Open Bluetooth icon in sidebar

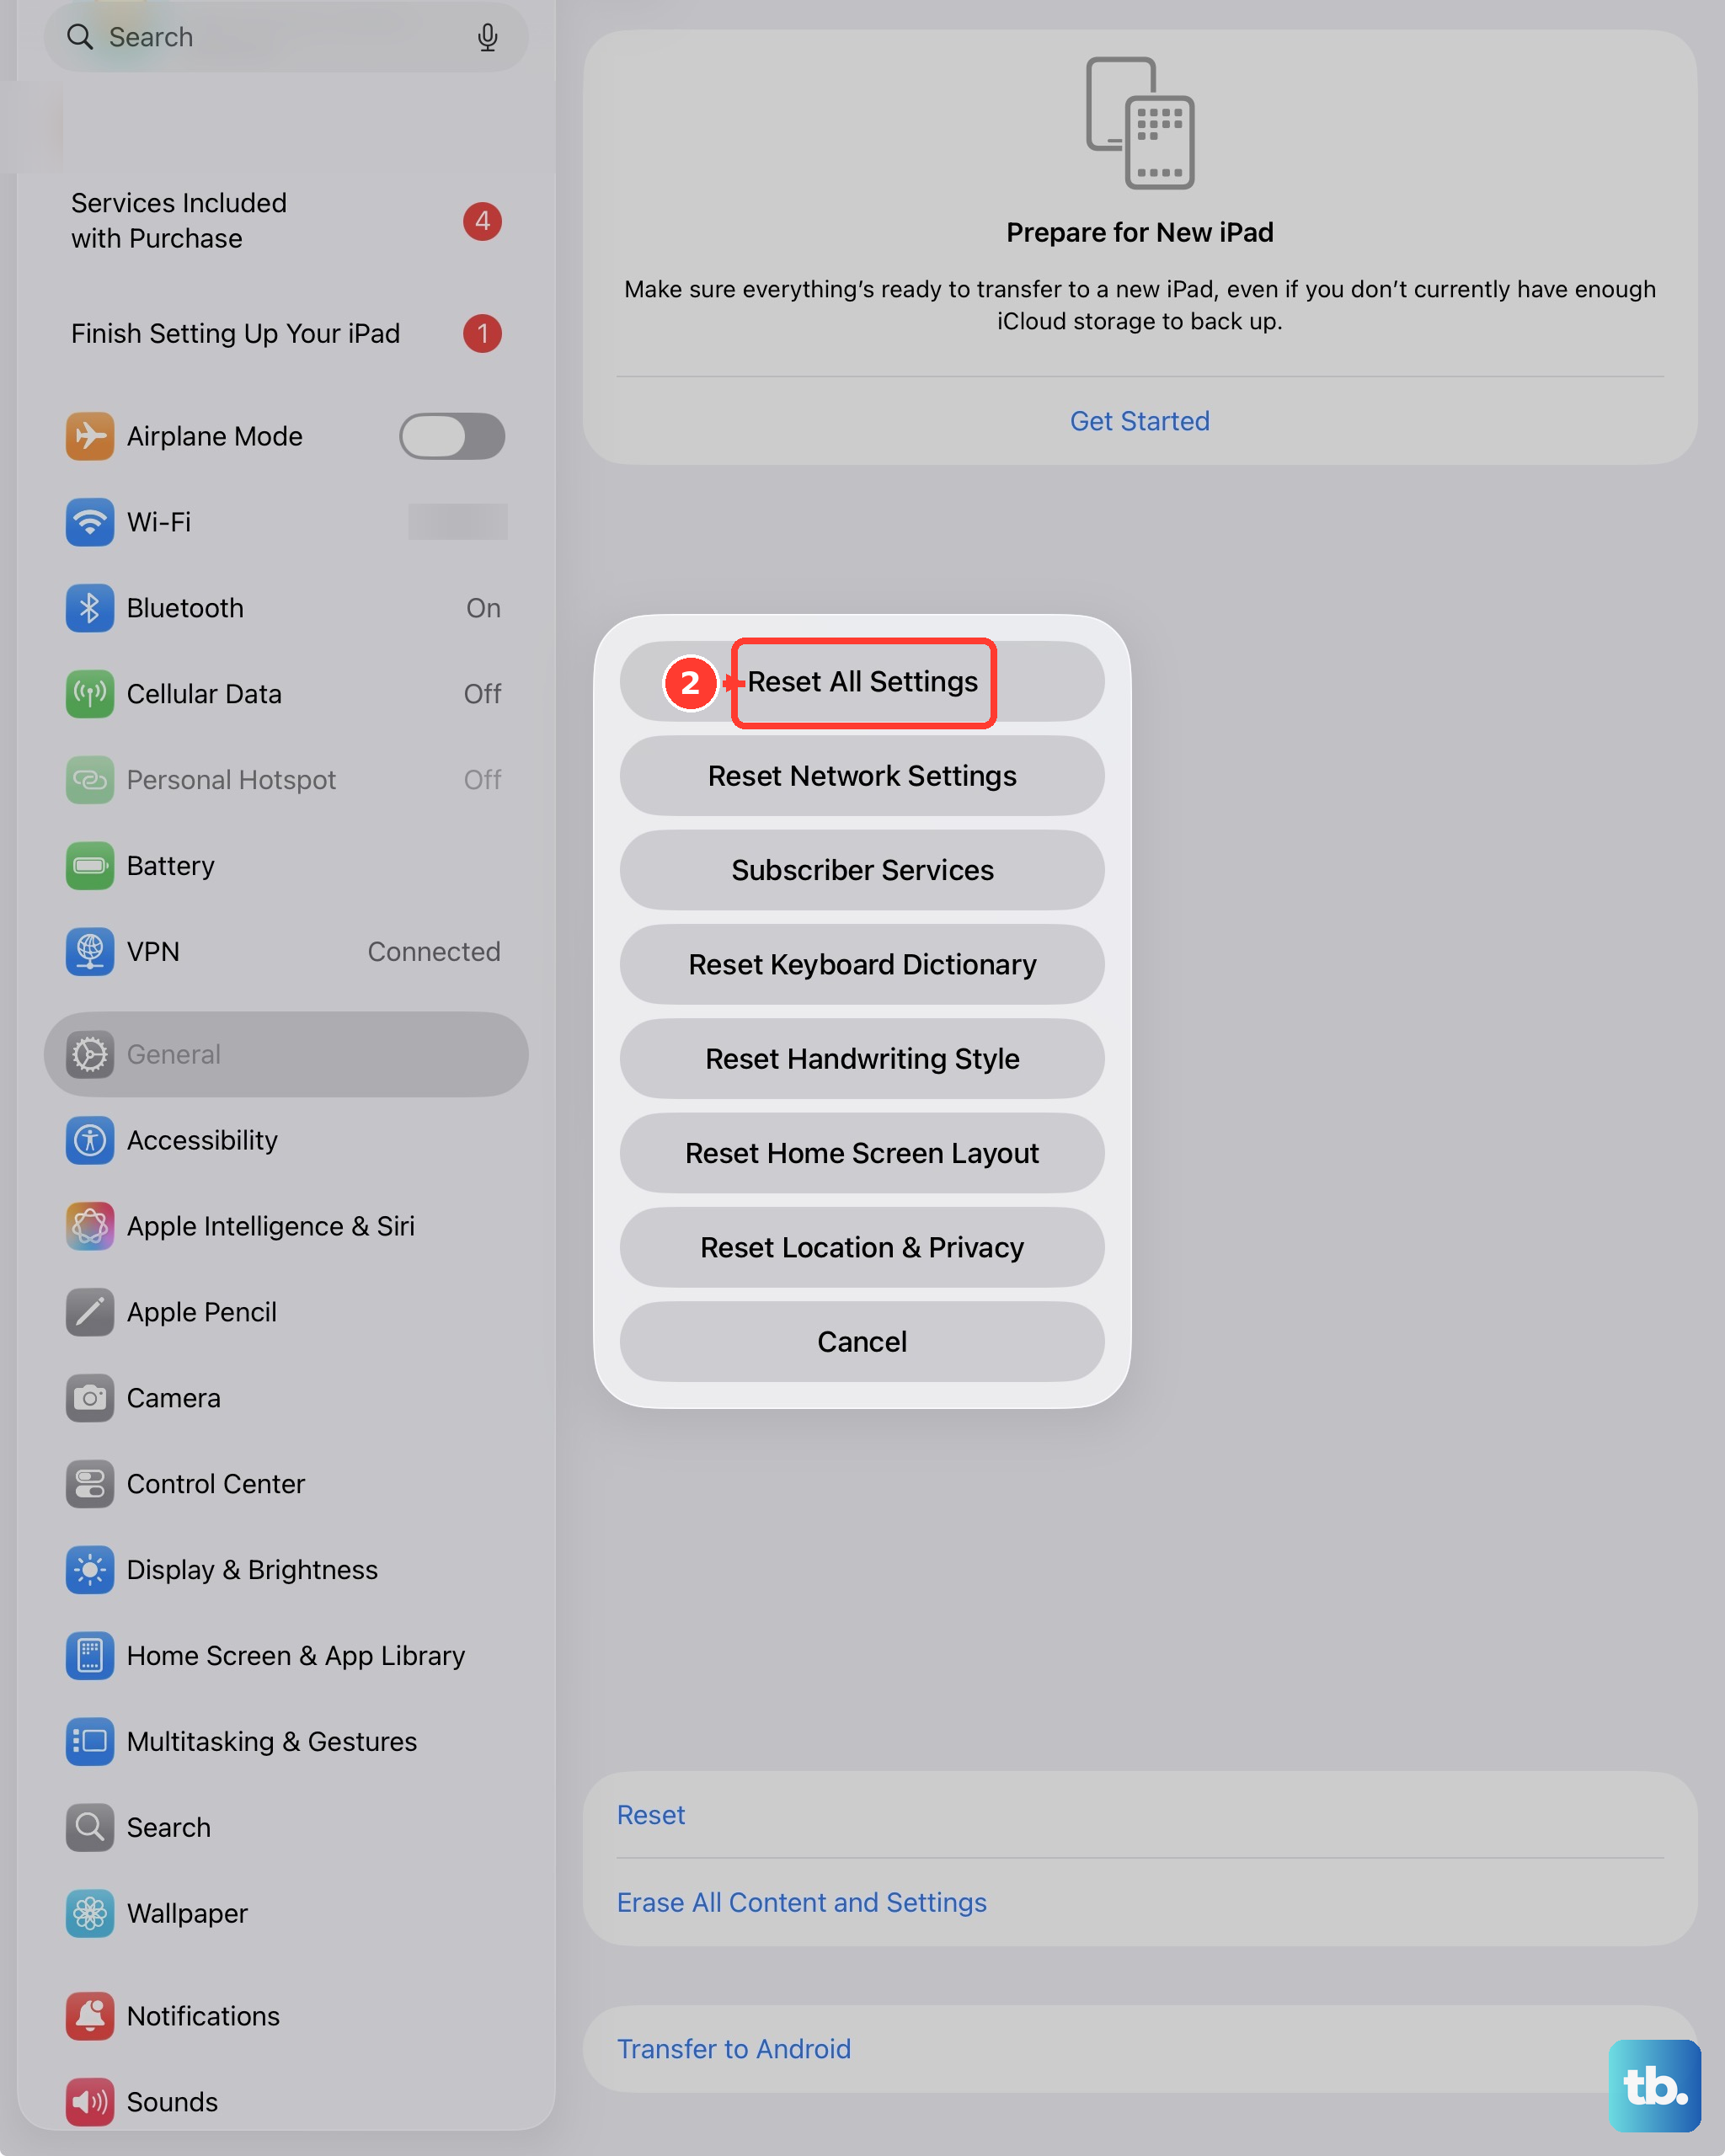point(90,608)
